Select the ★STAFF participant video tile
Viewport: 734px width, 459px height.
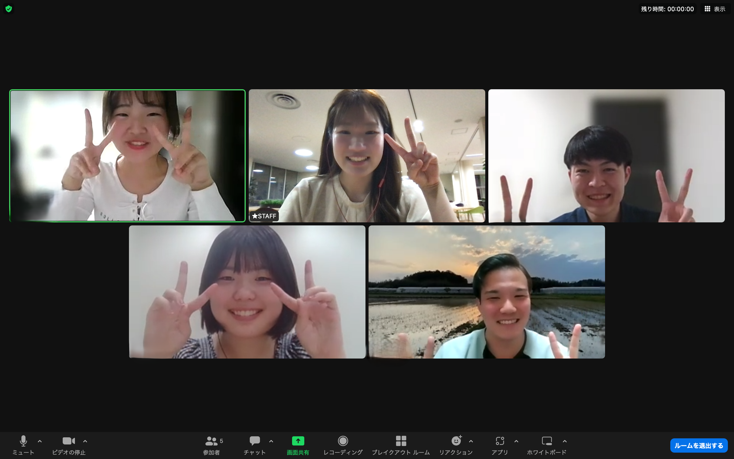367,156
